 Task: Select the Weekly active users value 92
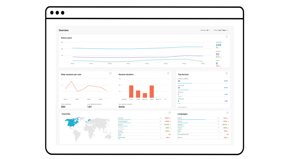point(218,54)
